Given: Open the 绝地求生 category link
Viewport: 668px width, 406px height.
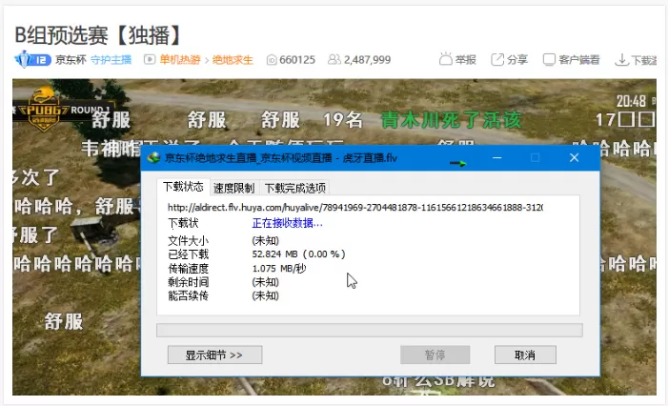Looking at the screenshot, I should (233, 60).
